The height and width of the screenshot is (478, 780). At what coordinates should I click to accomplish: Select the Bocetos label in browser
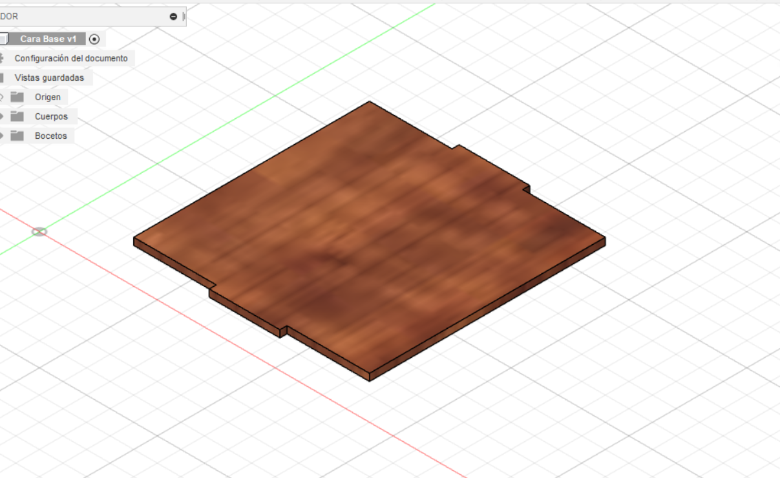(x=51, y=136)
